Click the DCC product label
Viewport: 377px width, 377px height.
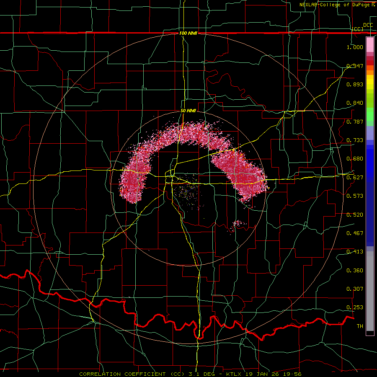point(368,25)
